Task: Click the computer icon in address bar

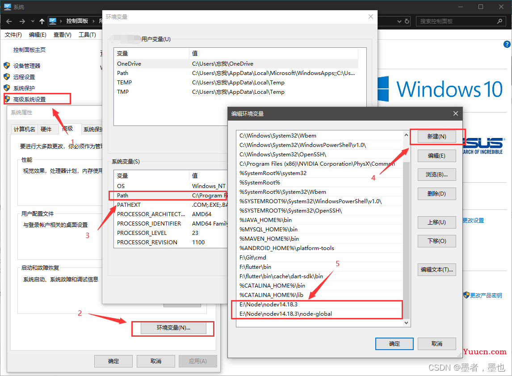Action: click(x=53, y=21)
